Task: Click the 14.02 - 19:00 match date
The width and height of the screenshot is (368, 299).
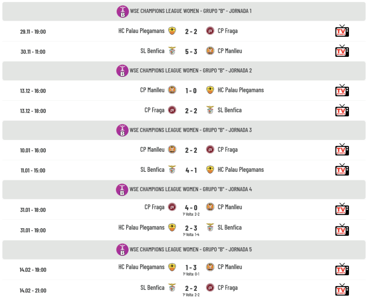Action: point(33,270)
